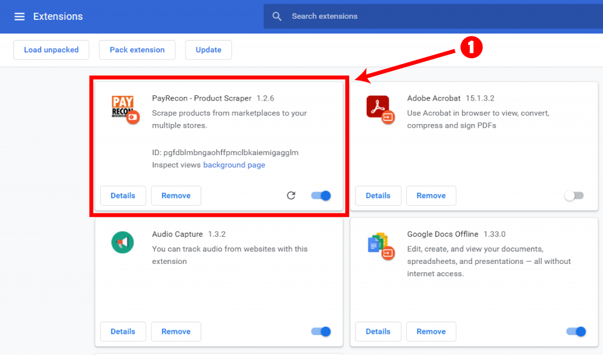Open Details for Audio Capture
The image size is (603, 355).
click(123, 331)
